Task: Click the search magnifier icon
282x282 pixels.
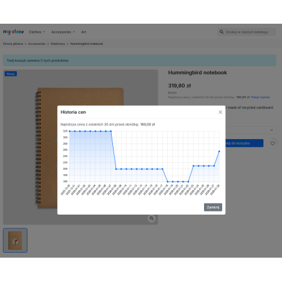Action: (x=221, y=32)
